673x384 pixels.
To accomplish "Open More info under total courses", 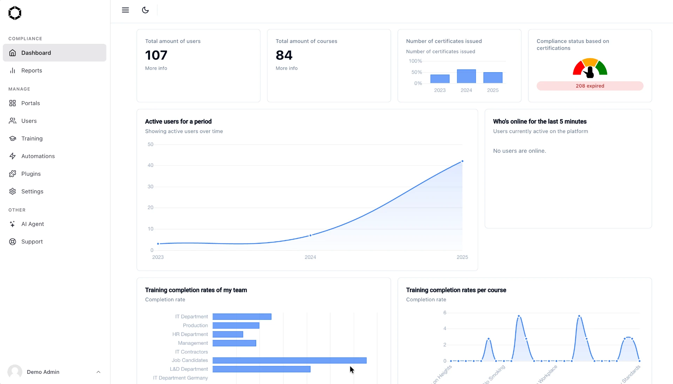I will pyautogui.click(x=286, y=68).
